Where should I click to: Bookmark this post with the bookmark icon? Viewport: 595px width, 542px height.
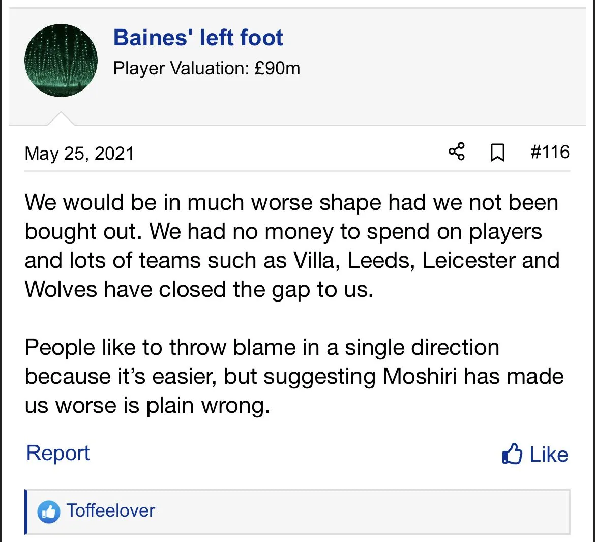pos(497,152)
